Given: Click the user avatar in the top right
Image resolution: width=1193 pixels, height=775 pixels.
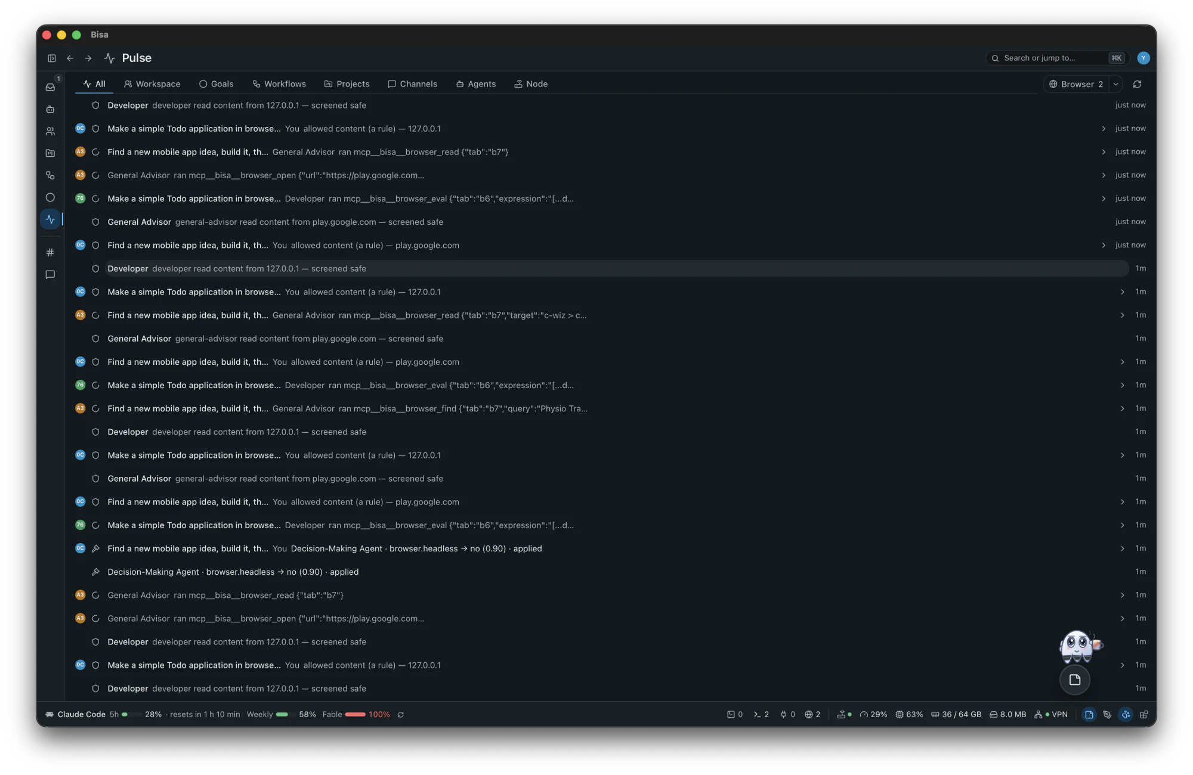Looking at the screenshot, I should [x=1143, y=58].
